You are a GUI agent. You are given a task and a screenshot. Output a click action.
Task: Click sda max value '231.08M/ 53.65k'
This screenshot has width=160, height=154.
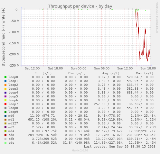(141, 135)
